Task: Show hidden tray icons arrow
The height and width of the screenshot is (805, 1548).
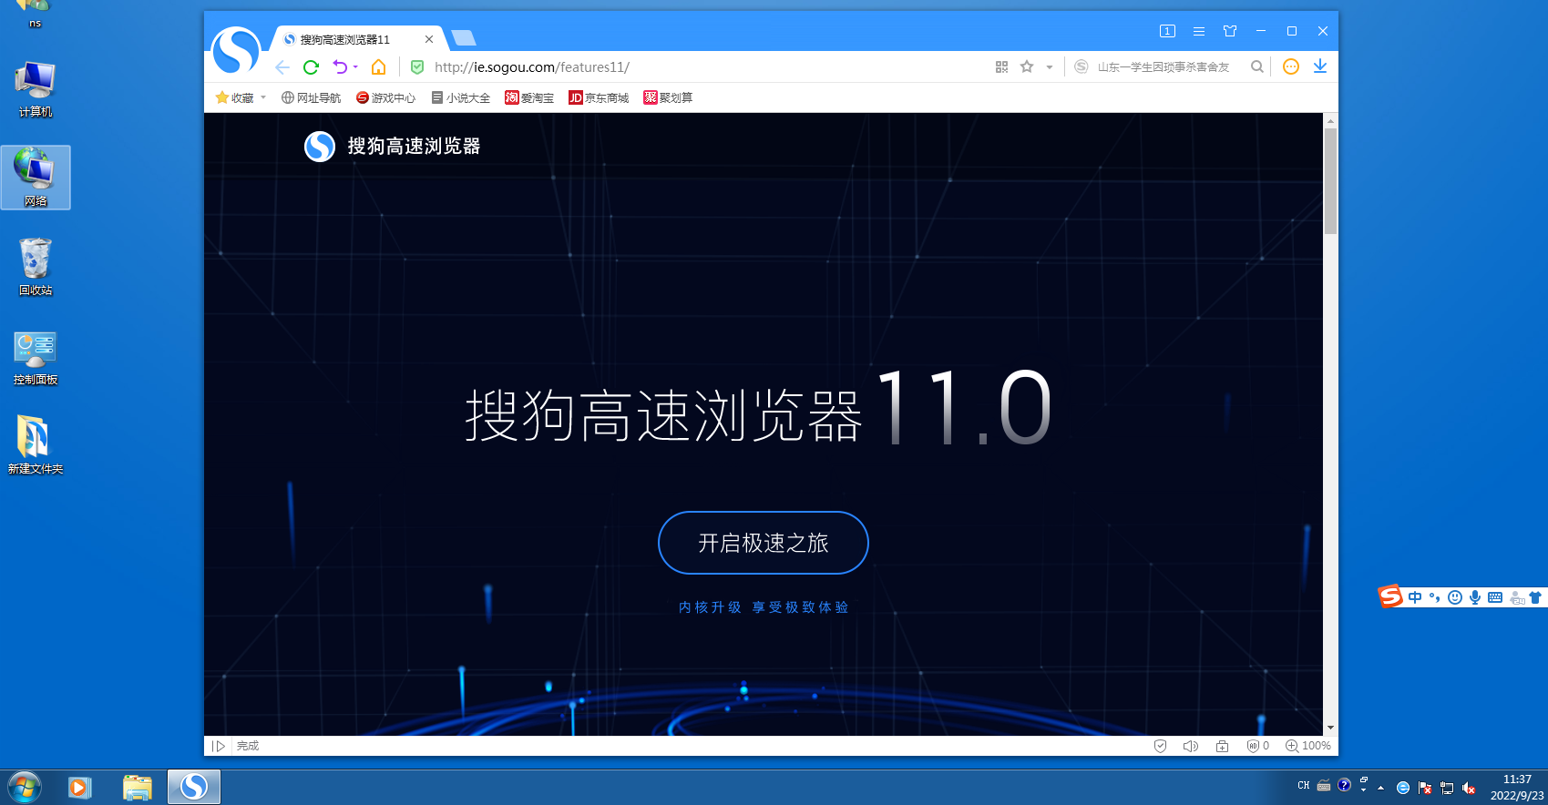Action: click(1380, 788)
